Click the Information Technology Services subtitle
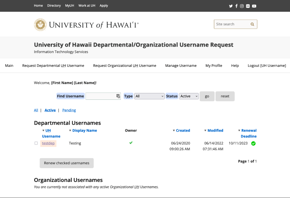This screenshot has width=290, height=198. [x=61, y=52]
